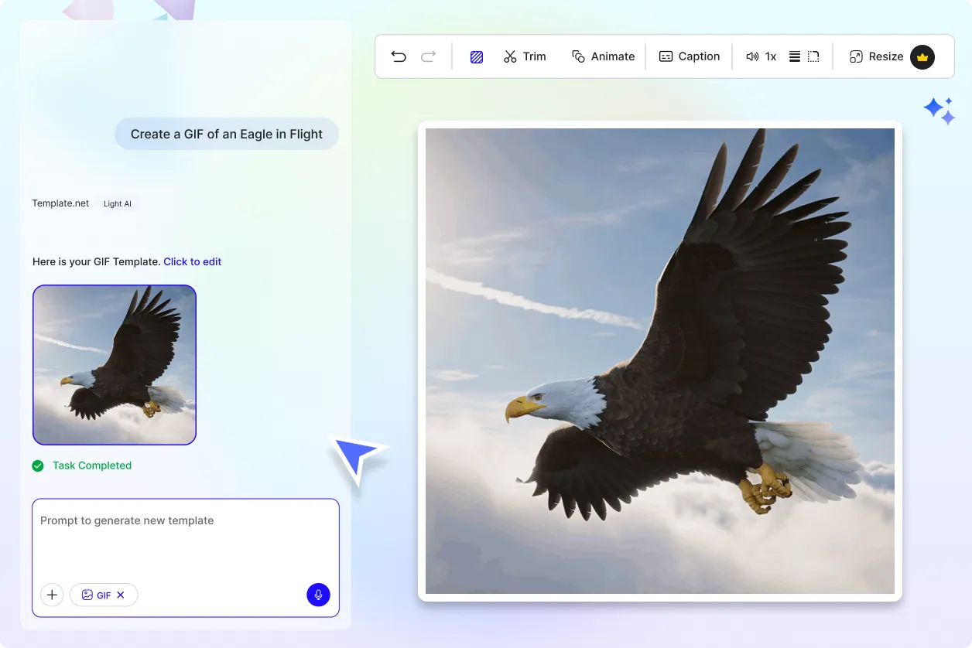972x648 pixels.
Task: Toggle the frames list view icon
Action: 794,56
